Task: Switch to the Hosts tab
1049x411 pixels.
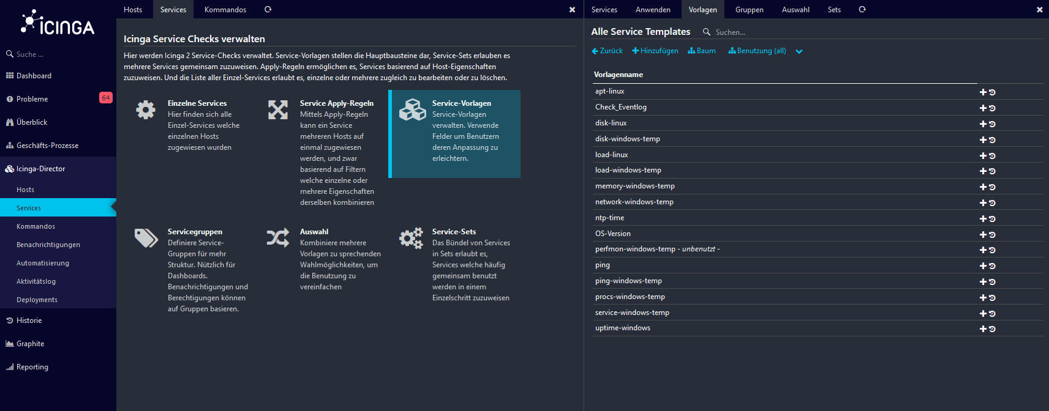Action: pos(133,9)
